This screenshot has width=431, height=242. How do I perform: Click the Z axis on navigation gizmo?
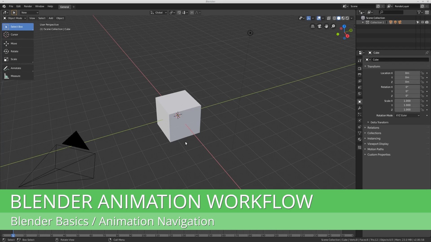click(x=344, y=26)
